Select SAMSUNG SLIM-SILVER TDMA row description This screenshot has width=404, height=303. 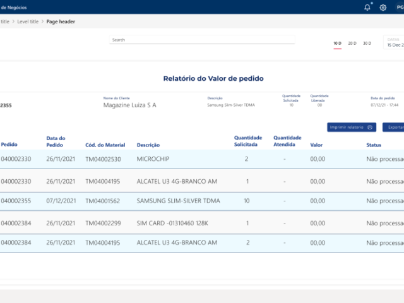tap(178, 201)
